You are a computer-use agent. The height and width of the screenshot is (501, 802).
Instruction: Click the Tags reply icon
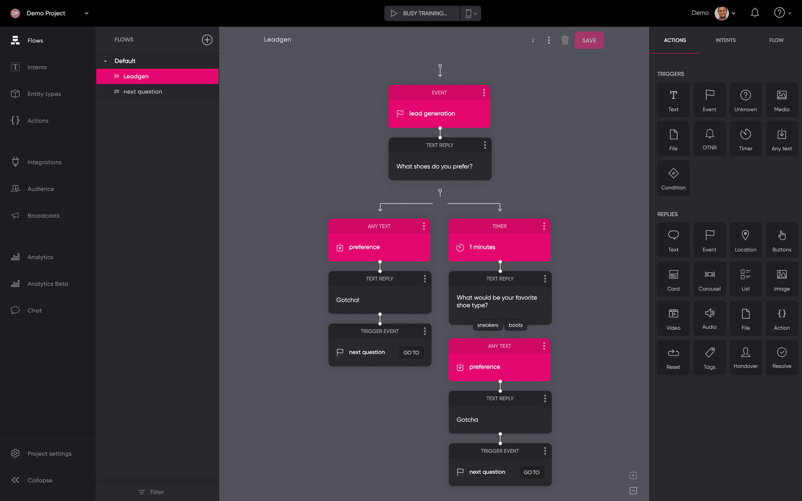pos(709,357)
